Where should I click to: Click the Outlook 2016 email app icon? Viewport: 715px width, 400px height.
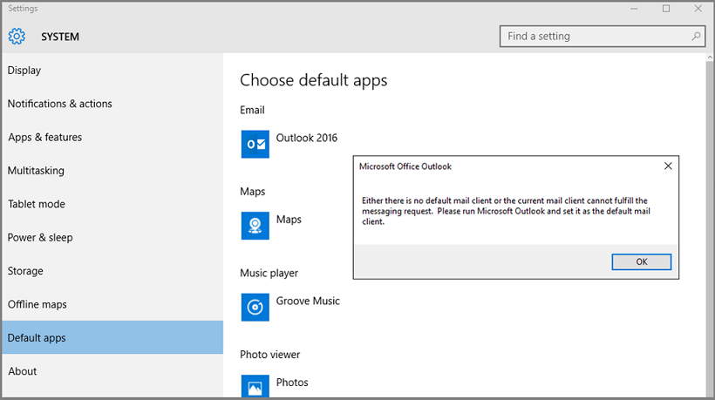point(255,144)
